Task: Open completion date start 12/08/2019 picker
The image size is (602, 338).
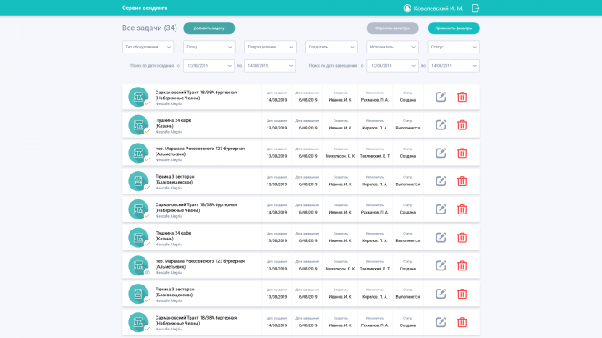Action: point(392,66)
